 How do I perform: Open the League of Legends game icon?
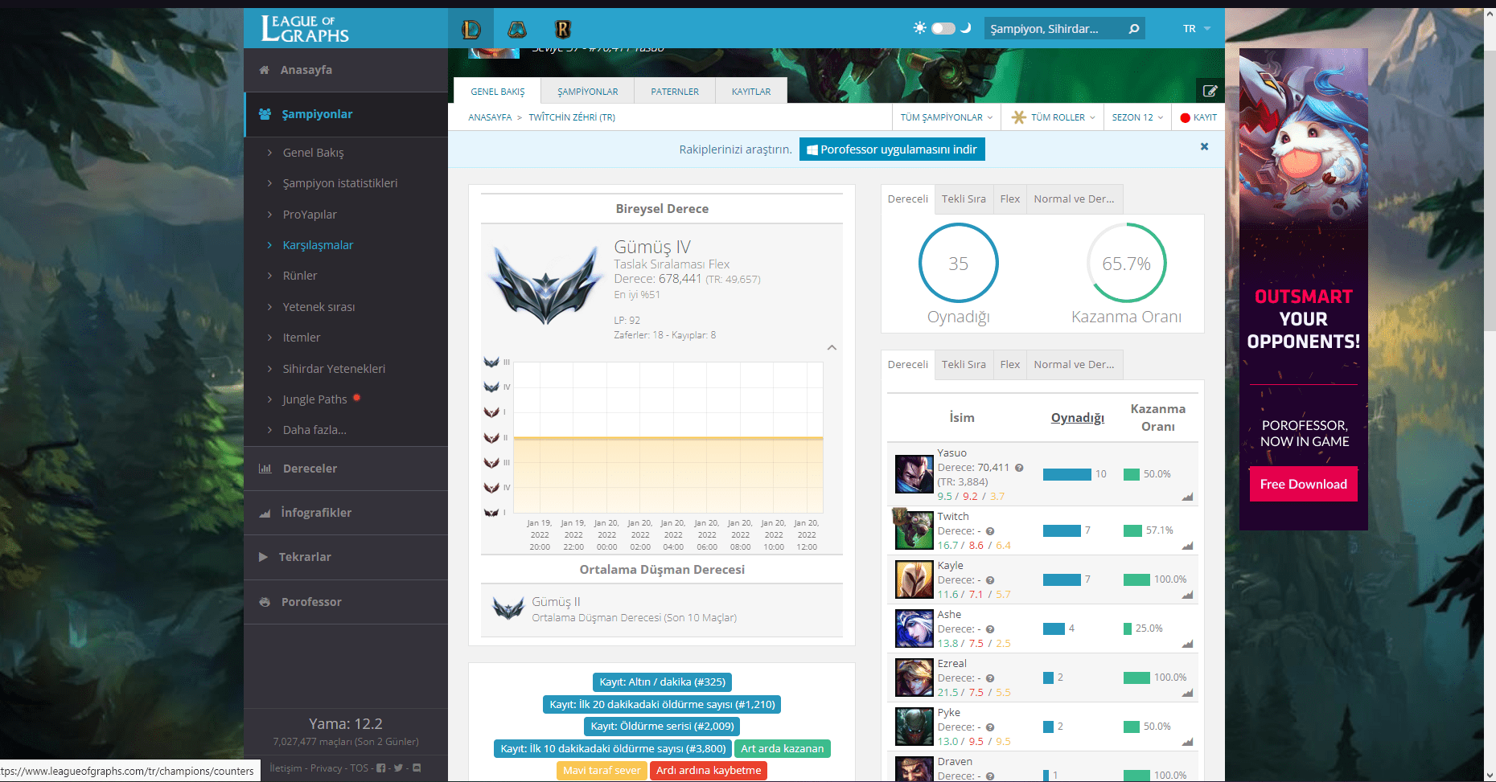coord(471,30)
